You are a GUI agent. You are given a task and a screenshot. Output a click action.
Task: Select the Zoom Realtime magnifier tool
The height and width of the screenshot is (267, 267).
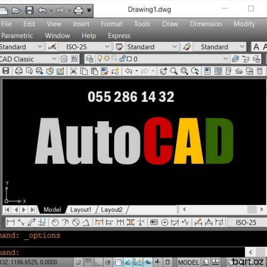click(174, 71)
